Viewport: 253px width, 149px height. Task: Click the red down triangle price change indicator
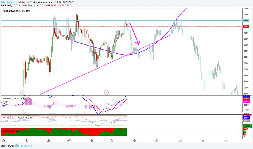(x=23, y=5)
